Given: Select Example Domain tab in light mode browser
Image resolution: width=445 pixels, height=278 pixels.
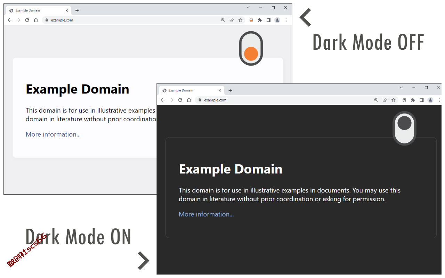Looking at the screenshot, I should (38, 11).
